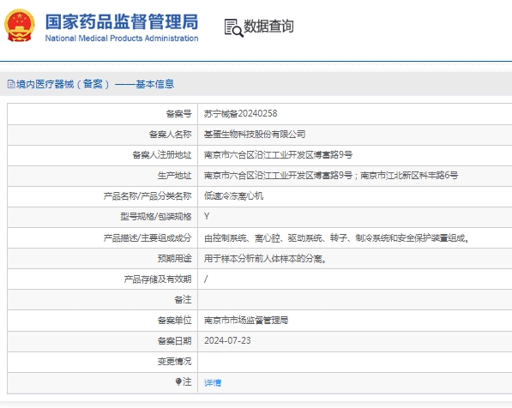Click the filing unit 南京市市场监督管理局
Image resolution: width=512 pixels, height=408 pixels.
246,321
